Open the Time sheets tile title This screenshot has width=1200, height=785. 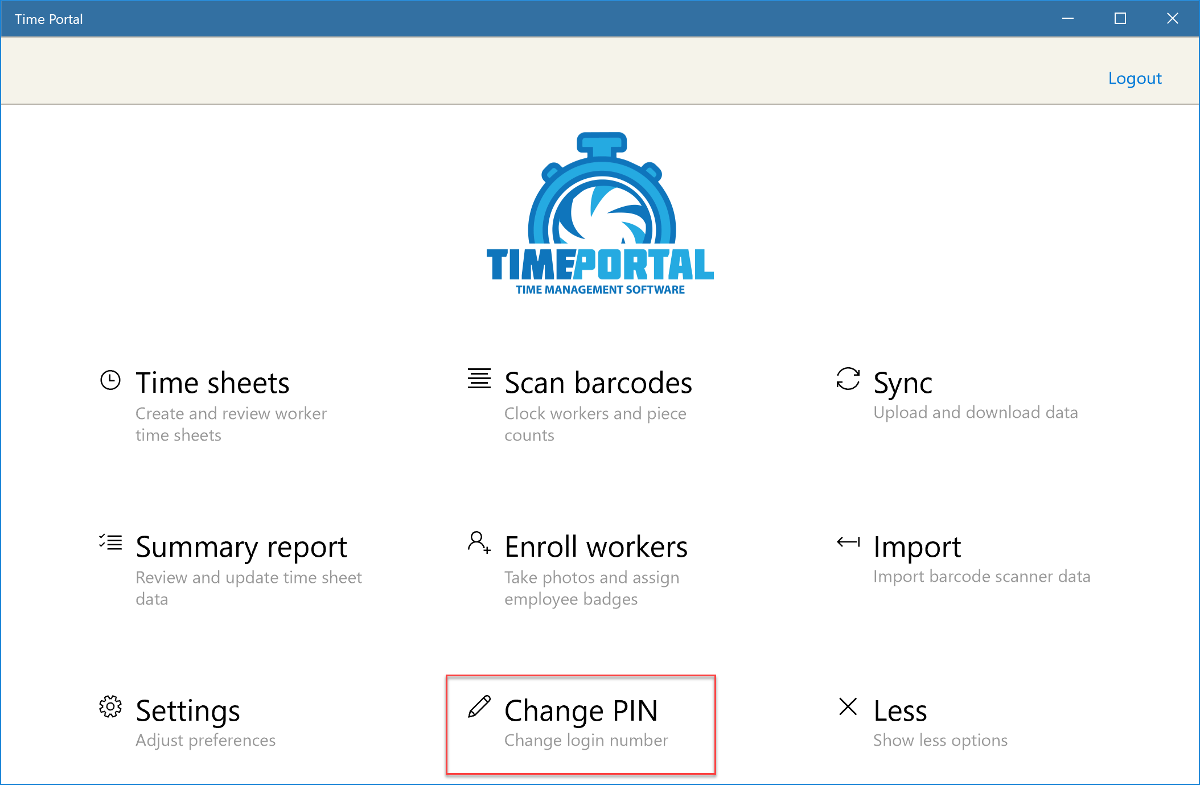click(x=212, y=383)
